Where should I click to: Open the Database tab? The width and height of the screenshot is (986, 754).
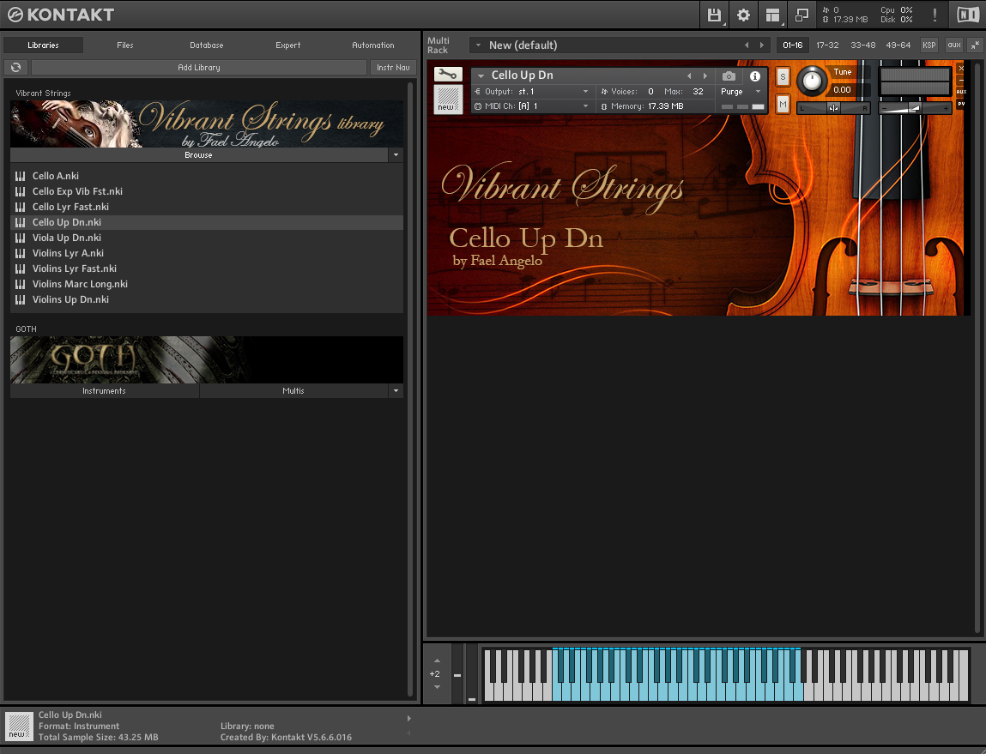click(x=207, y=45)
